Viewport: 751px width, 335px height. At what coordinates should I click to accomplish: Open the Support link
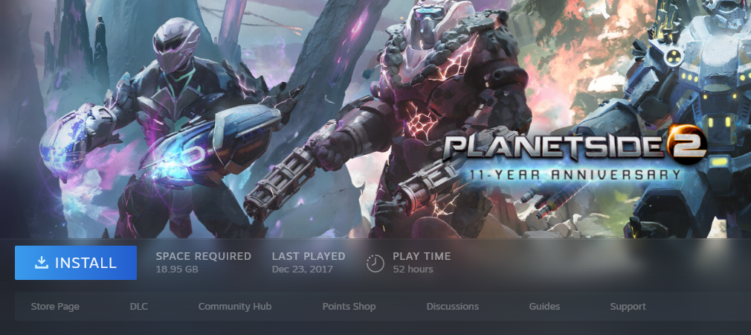pyautogui.click(x=628, y=306)
